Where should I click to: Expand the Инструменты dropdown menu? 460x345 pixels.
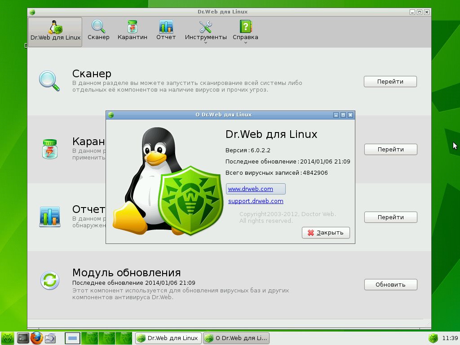[x=206, y=32]
